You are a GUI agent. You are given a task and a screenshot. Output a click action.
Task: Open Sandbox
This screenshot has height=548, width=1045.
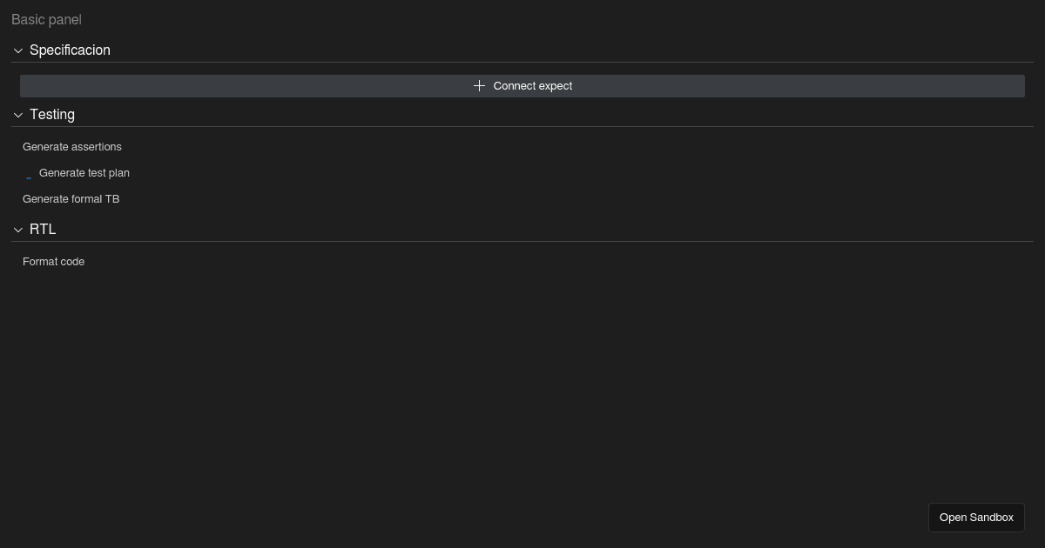pyautogui.click(x=976, y=518)
